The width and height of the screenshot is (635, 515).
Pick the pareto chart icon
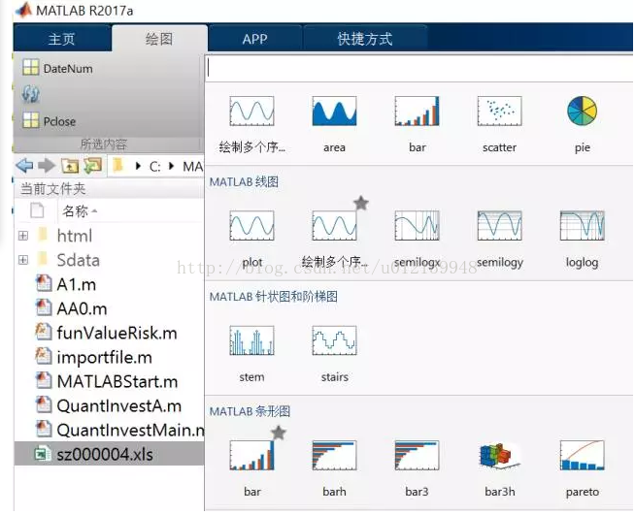pyautogui.click(x=582, y=457)
